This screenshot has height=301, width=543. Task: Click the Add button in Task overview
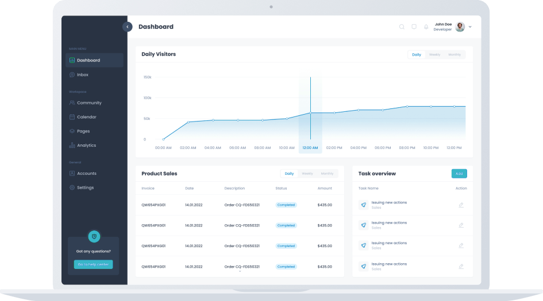pos(459,173)
